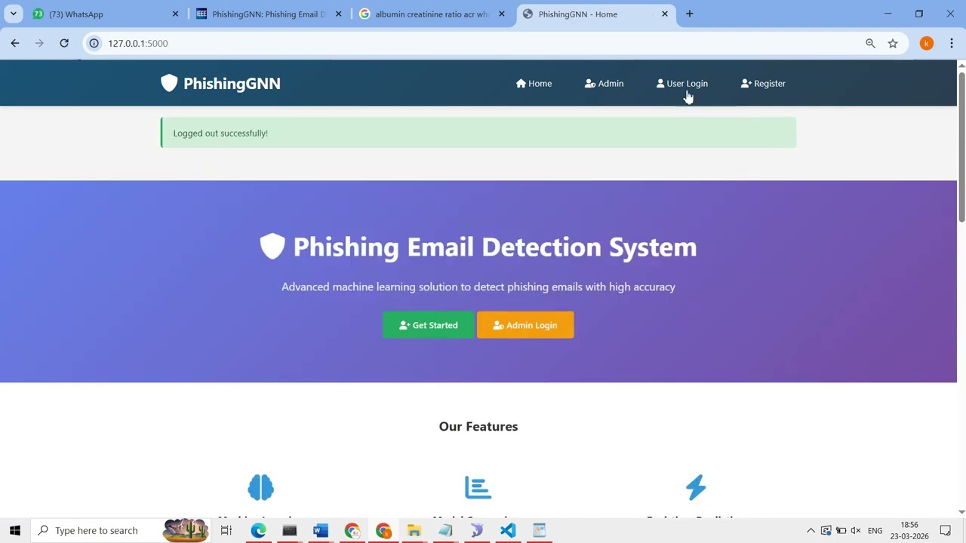Click the orange Admin Login button

tap(525, 325)
